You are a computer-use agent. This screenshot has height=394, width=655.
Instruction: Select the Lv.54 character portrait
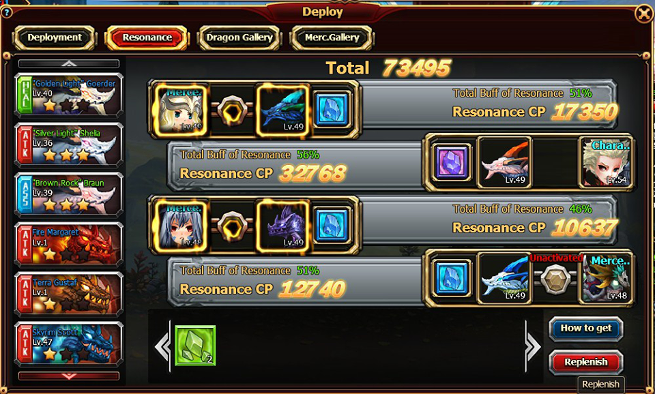(x=605, y=162)
